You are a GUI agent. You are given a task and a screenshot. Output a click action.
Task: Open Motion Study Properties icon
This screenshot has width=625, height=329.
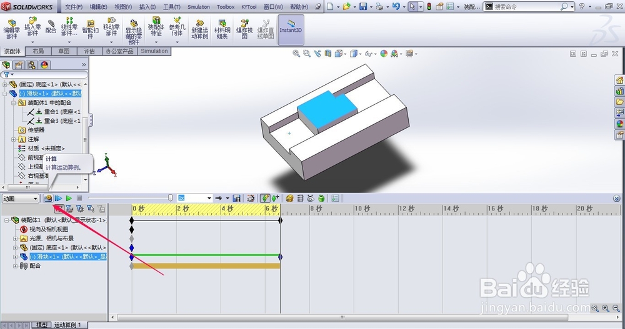pyautogui.click(x=335, y=198)
